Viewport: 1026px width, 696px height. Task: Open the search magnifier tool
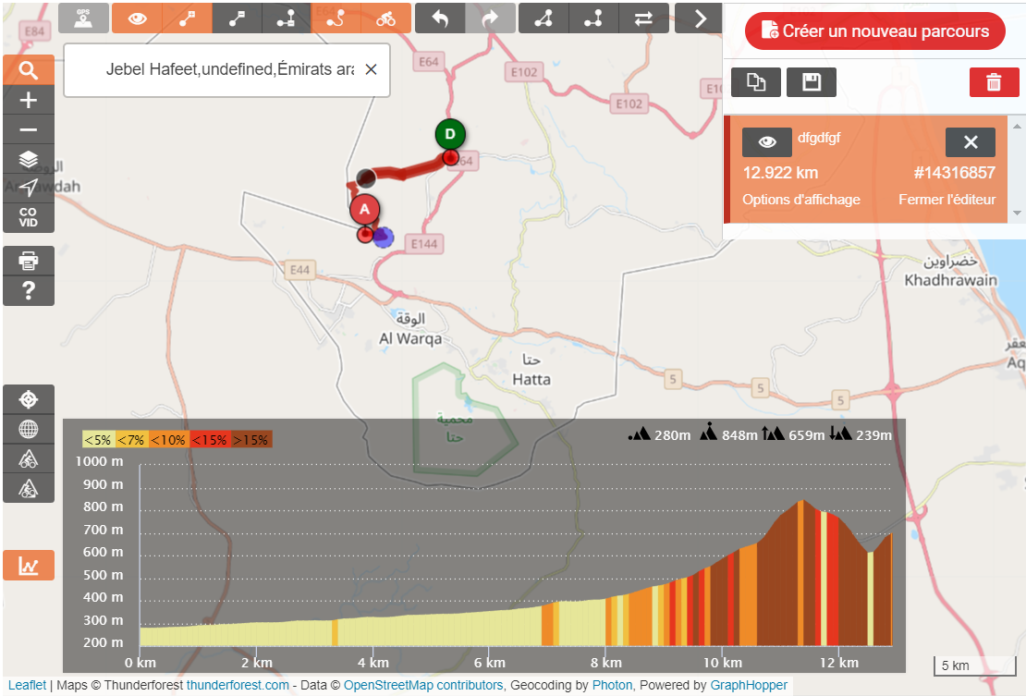(x=28, y=70)
